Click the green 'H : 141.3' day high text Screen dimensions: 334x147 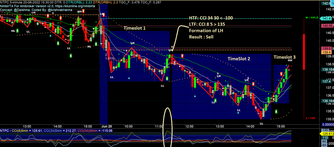[312, 17]
